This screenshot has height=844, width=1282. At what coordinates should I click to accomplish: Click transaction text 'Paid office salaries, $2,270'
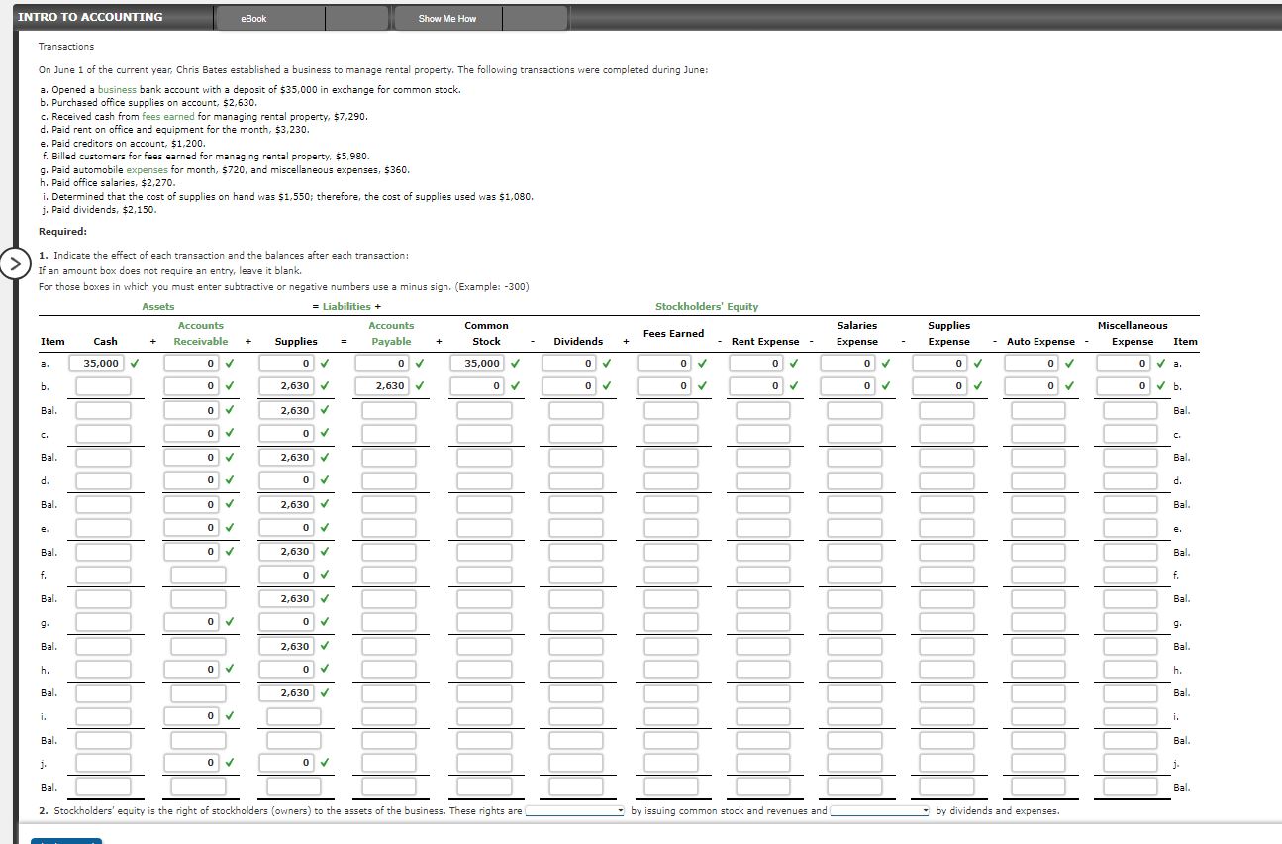point(114,183)
